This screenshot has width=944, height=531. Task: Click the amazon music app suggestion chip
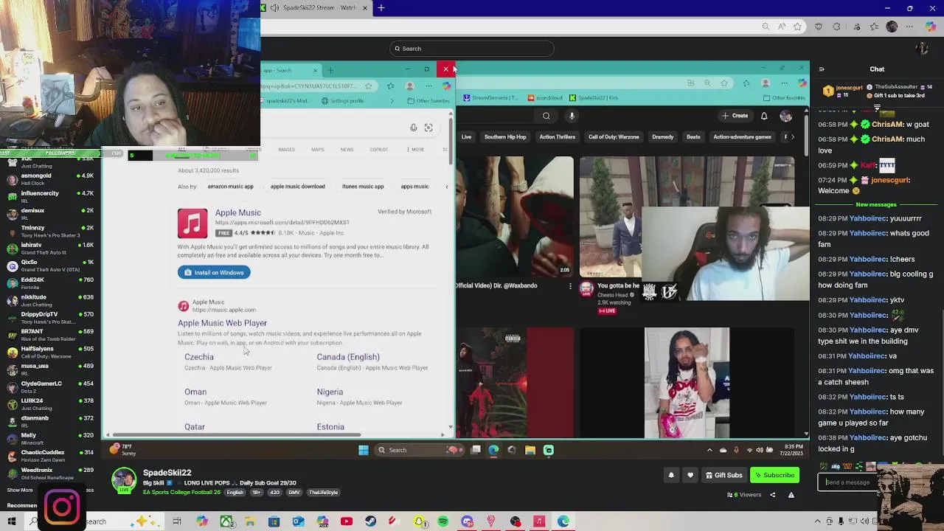[x=230, y=187]
